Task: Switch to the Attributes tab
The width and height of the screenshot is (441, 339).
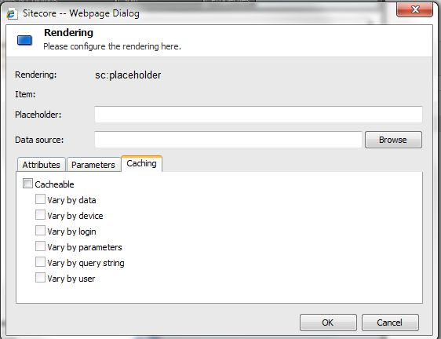Action: 42,165
